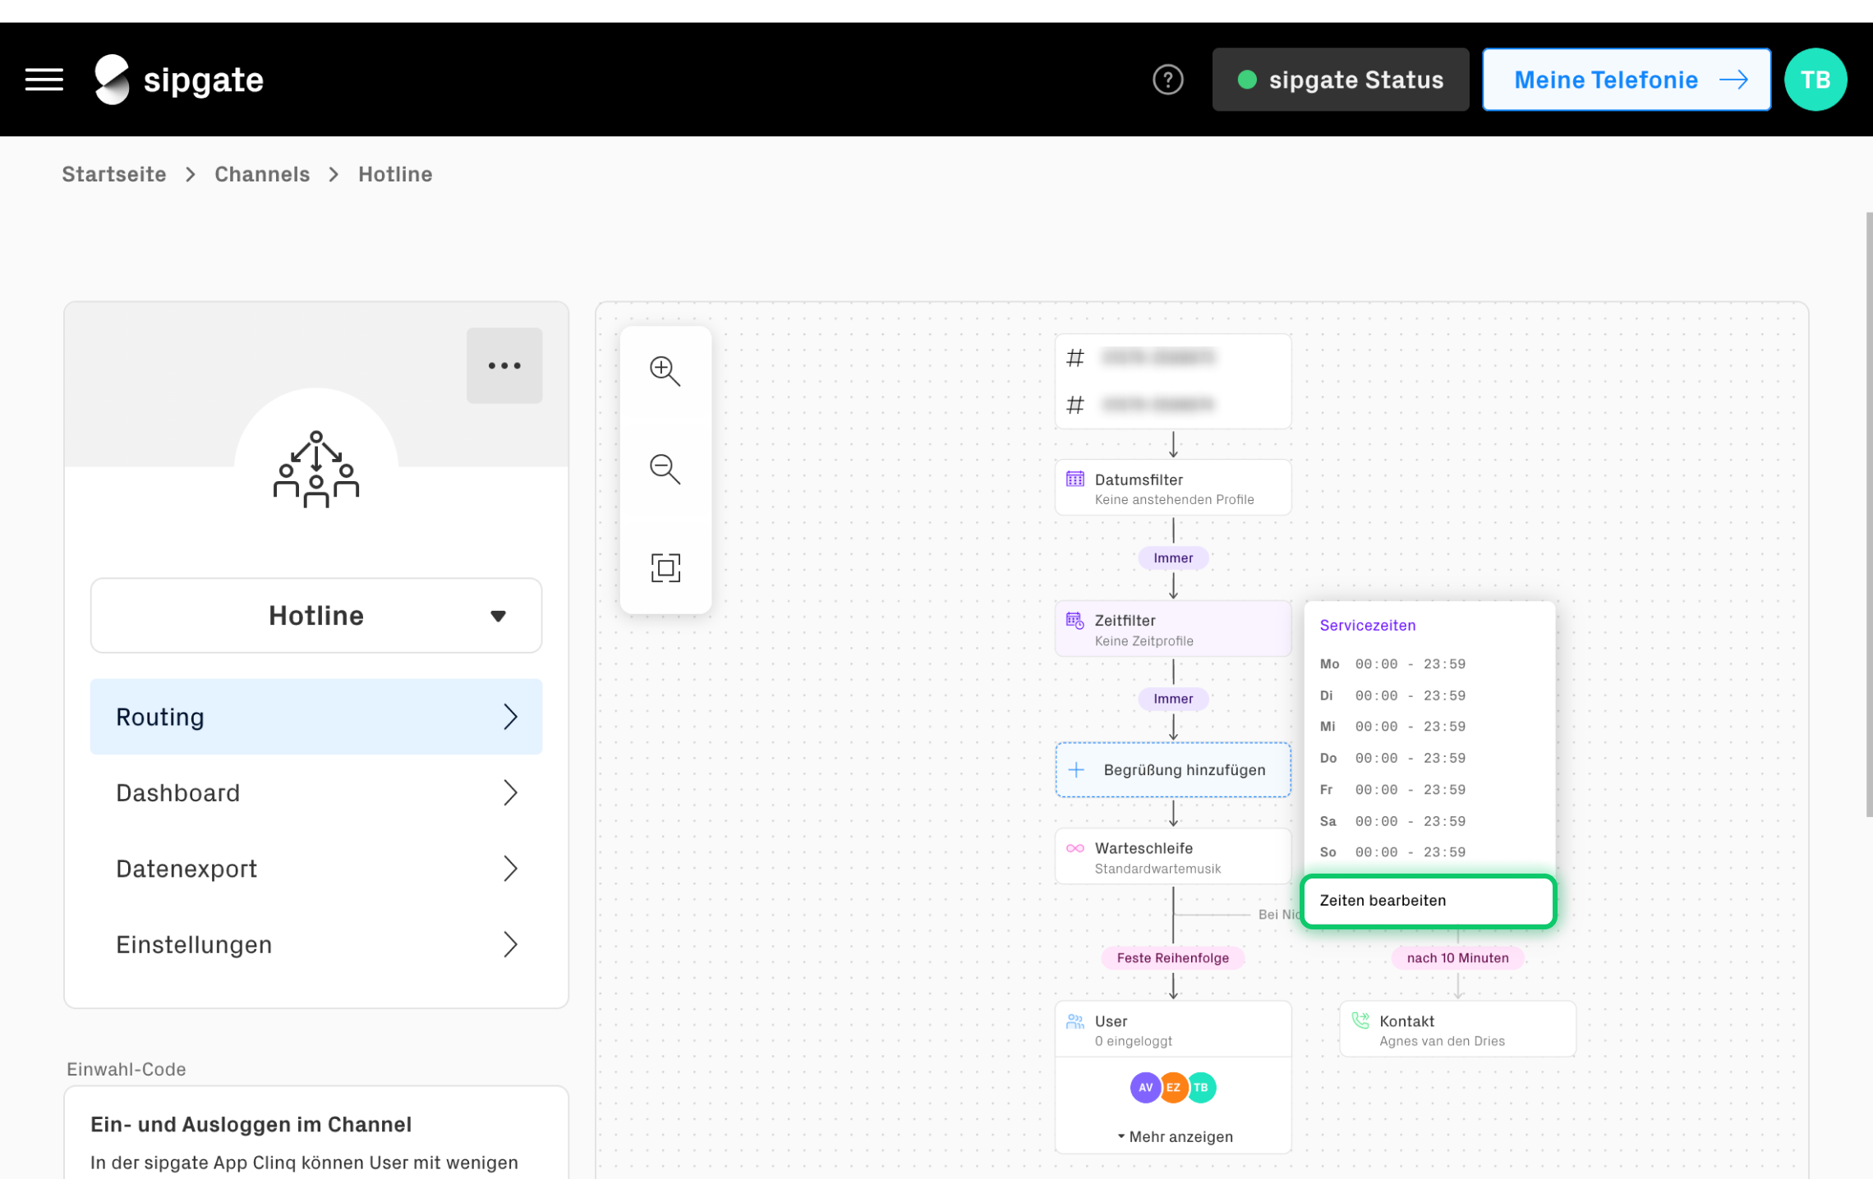The image size is (1873, 1179).
Task: Open the Einstellungen menu item
Action: click(316, 944)
